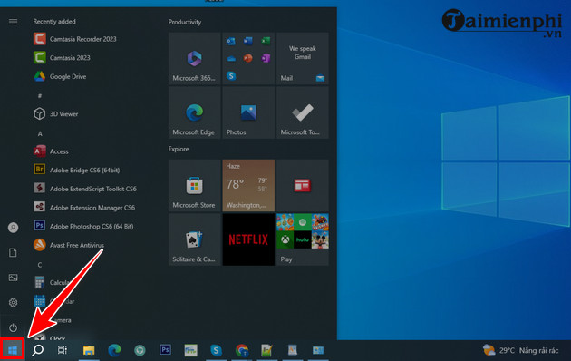The height and width of the screenshot is (361, 571).
Task: Launch Adobe Photoshop CS6 (64 Bit)
Action: [83, 226]
